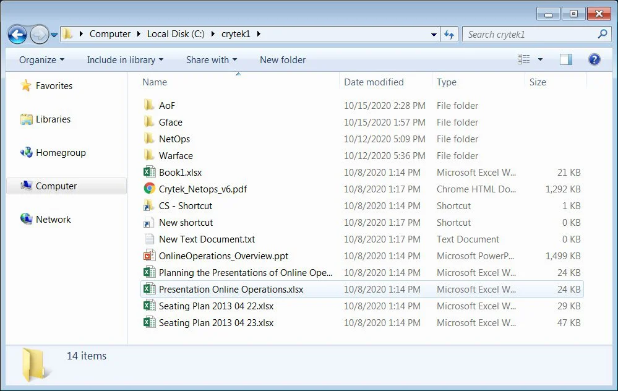Expand the view options dropdown arrow
The image size is (618, 391).
click(x=540, y=59)
